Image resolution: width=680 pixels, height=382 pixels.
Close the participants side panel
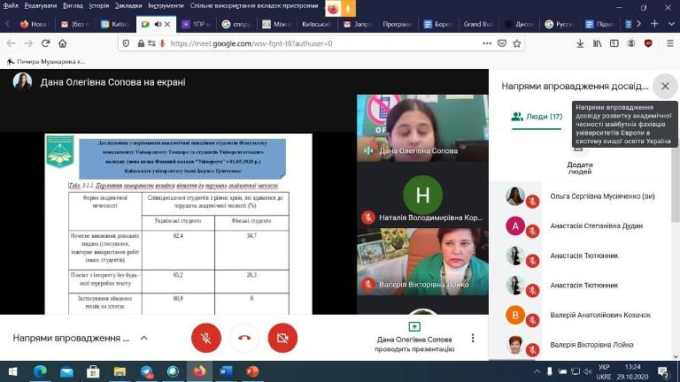click(665, 86)
